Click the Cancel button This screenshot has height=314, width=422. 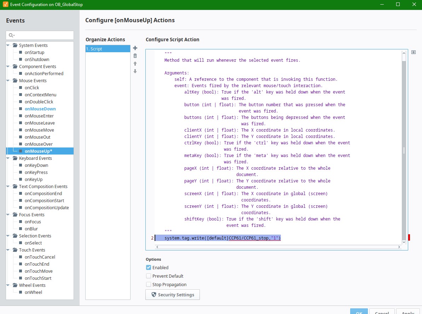pyautogui.click(x=382, y=312)
